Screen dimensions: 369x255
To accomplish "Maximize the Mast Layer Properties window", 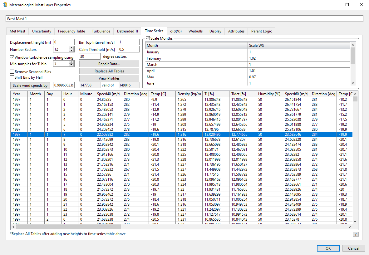I will 347,5.
